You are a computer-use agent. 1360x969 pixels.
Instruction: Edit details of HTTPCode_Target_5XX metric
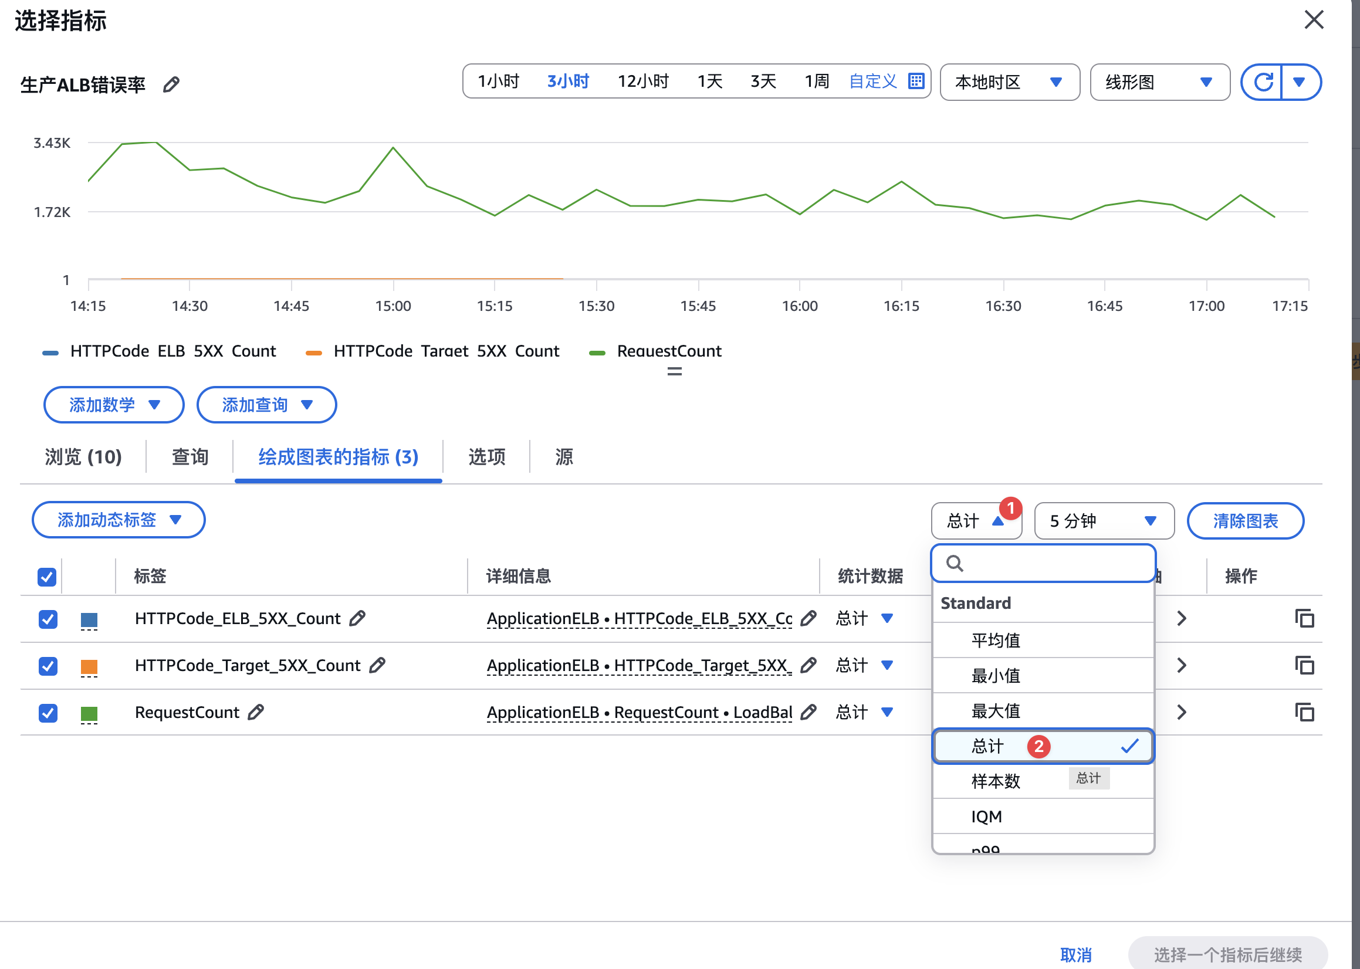[x=808, y=665]
